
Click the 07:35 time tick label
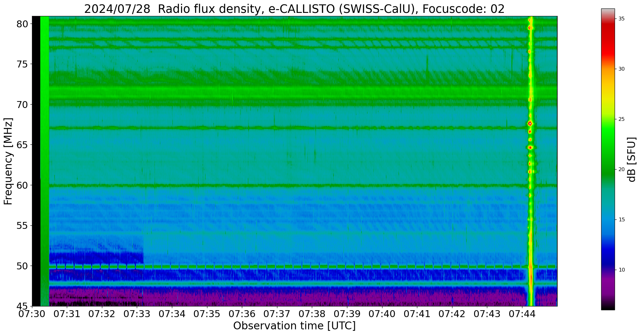click(207, 314)
